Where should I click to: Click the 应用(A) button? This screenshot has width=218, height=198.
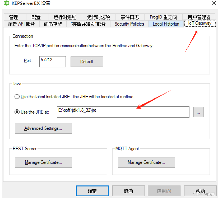(164, 191)
